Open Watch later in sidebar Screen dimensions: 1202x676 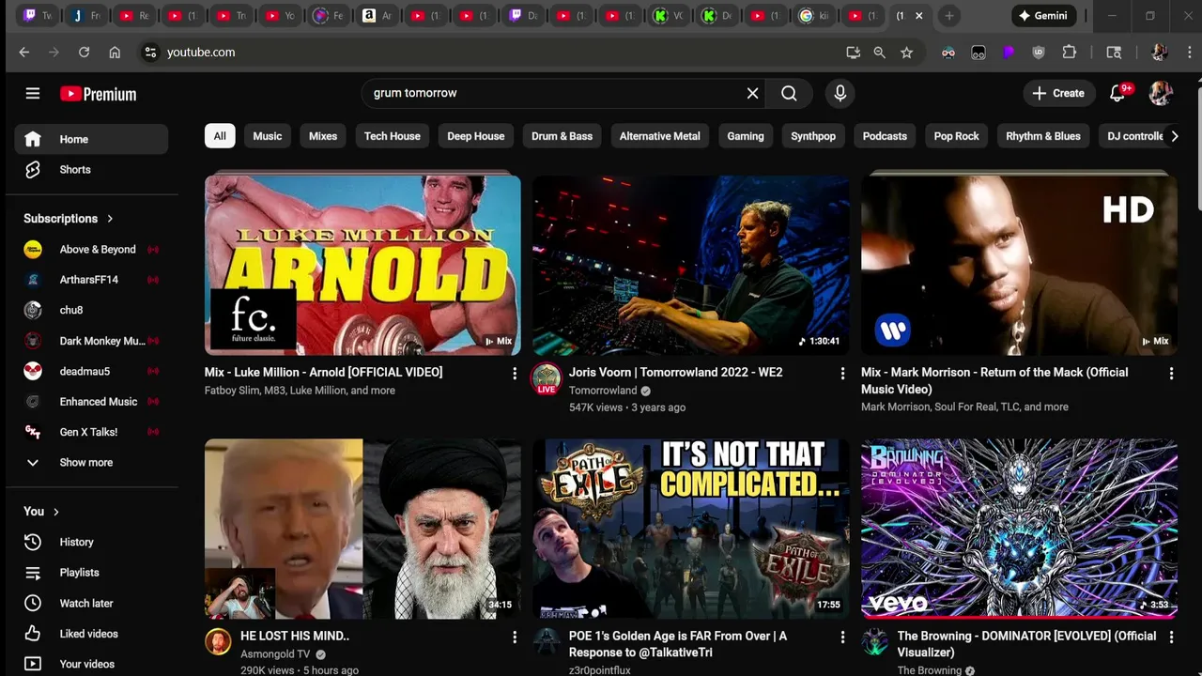pos(91,603)
